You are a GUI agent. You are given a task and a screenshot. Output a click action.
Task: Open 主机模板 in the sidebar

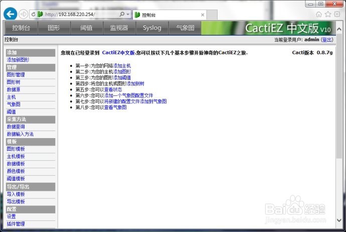(16, 157)
